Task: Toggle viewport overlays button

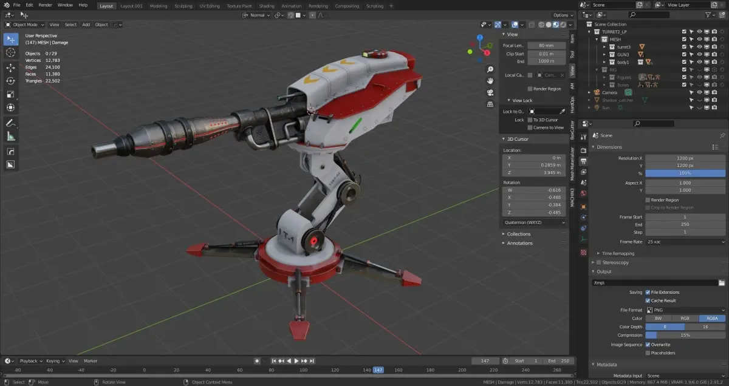Action: click(x=515, y=25)
